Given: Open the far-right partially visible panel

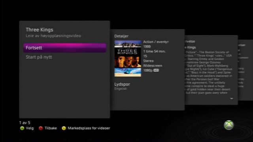Looking at the screenshot, I should [x=245, y=70].
